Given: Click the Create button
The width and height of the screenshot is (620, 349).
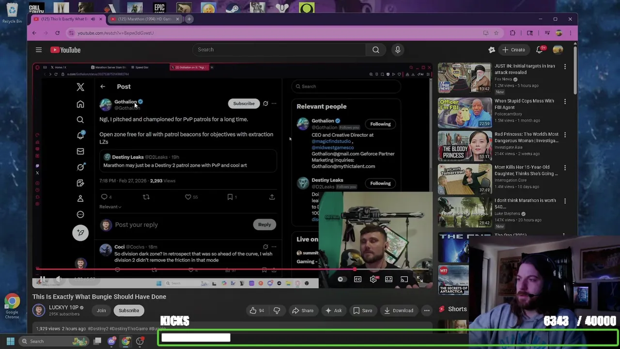Looking at the screenshot, I should click(x=513, y=49).
